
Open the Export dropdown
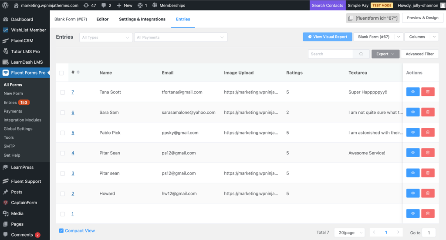coord(385,54)
